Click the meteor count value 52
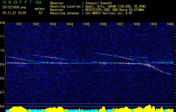This screenshot has width=176, height=112. click(41, 13)
